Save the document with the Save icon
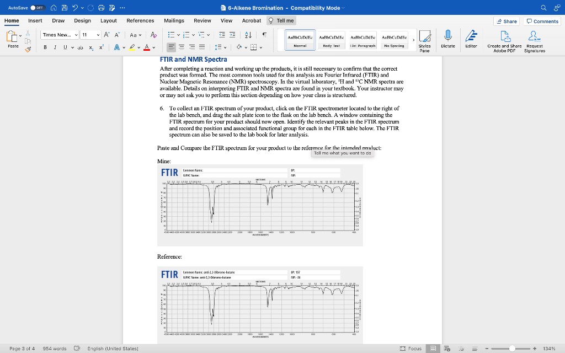This screenshot has height=353, width=565. click(65, 8)
